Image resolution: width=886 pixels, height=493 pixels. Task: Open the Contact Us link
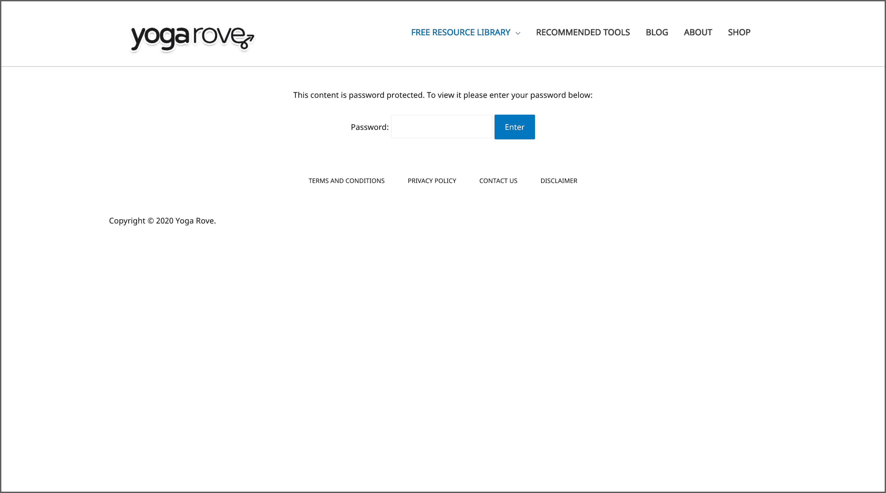click(498, 181)
